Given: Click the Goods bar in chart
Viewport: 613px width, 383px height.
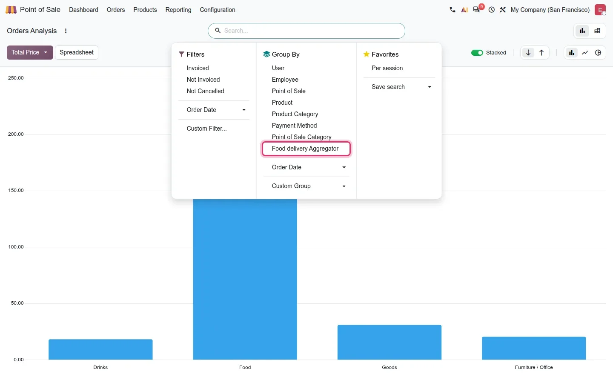Looking at the screenshot, I should (390, 342).
